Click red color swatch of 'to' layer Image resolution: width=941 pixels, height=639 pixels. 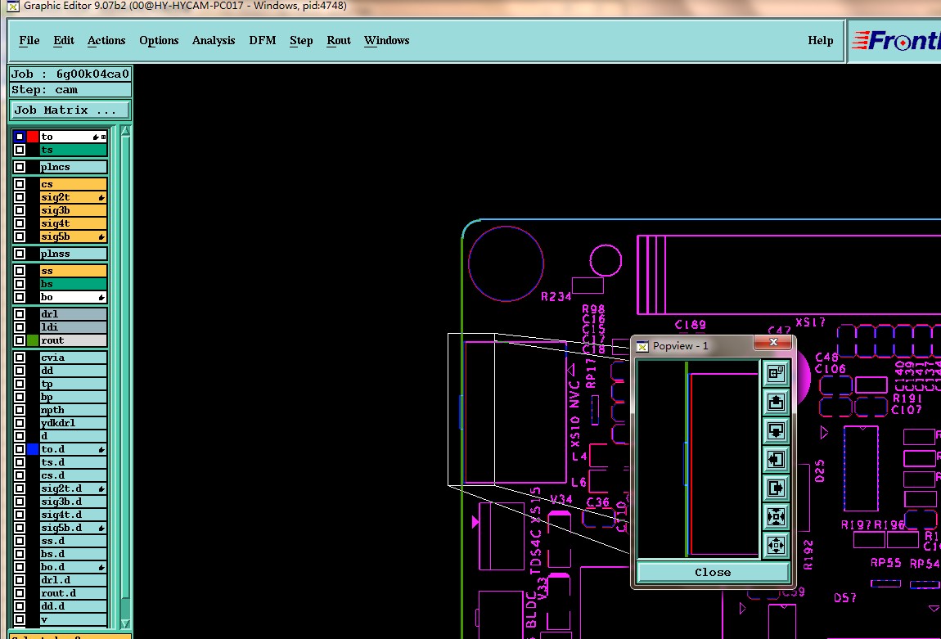coord(33,137)
